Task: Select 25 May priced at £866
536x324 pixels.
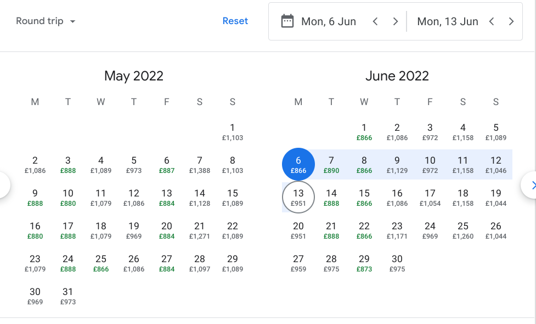Action: (x=101, y=263)
